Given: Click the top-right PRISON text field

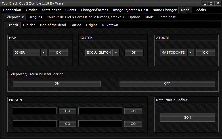Looking at the screenshot, I should 100,111.
